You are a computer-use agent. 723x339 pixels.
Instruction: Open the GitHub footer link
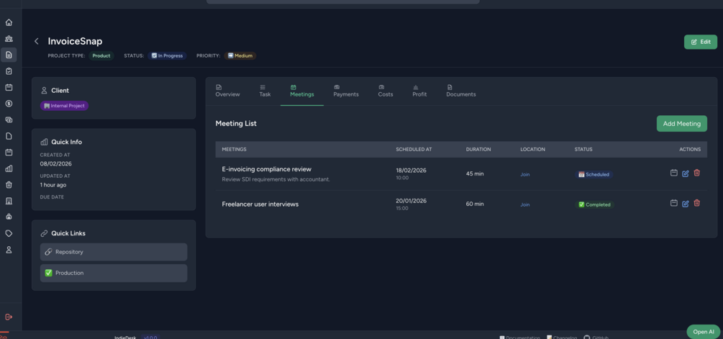[596, 338]
